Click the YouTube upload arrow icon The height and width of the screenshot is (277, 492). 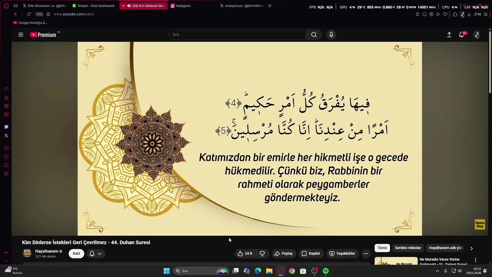[x=449, y=35]
